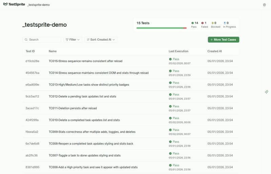271x174 pixels.
Task: Click test ID ab2ffc36
Action: [x=32, y=155]
